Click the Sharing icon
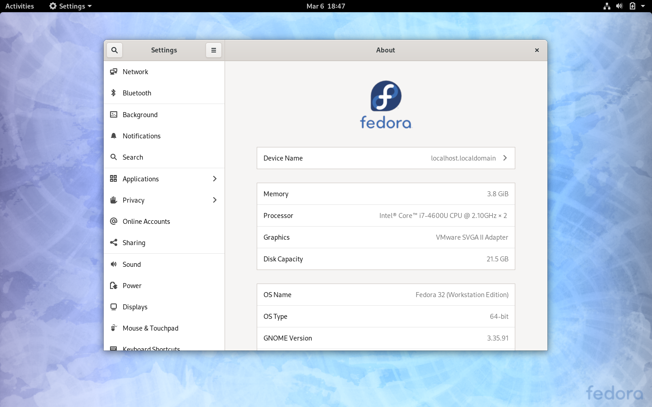This screenshot has width=652, height=407. (x=114, y=242)
